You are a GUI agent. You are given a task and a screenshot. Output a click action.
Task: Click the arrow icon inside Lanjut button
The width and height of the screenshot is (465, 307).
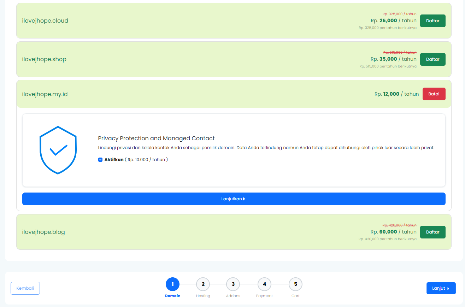(448, 288)
